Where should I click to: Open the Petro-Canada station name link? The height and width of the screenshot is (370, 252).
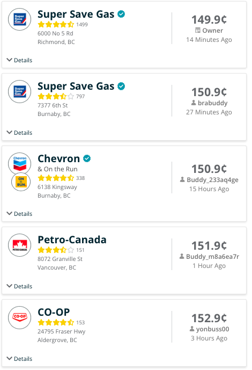72,240
